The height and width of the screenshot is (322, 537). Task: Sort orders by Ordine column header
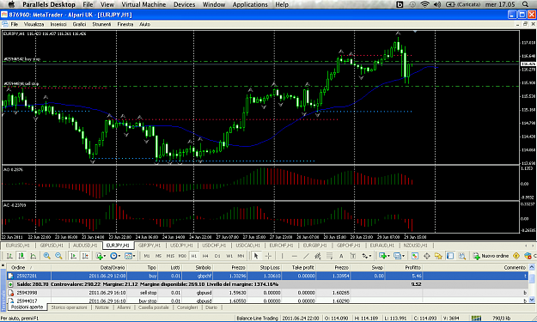tap(28, 267)
